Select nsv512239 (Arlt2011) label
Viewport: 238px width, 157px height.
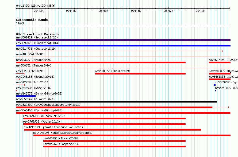point(32,82)
